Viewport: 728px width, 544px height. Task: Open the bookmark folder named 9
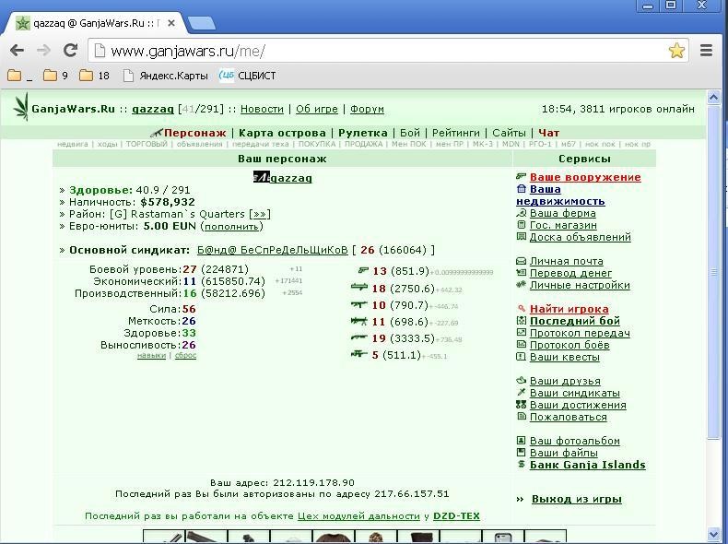coord(55,76)
